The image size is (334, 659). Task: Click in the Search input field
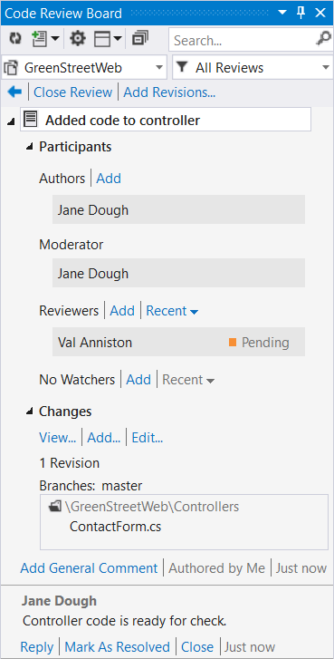[x=243, y=40]
